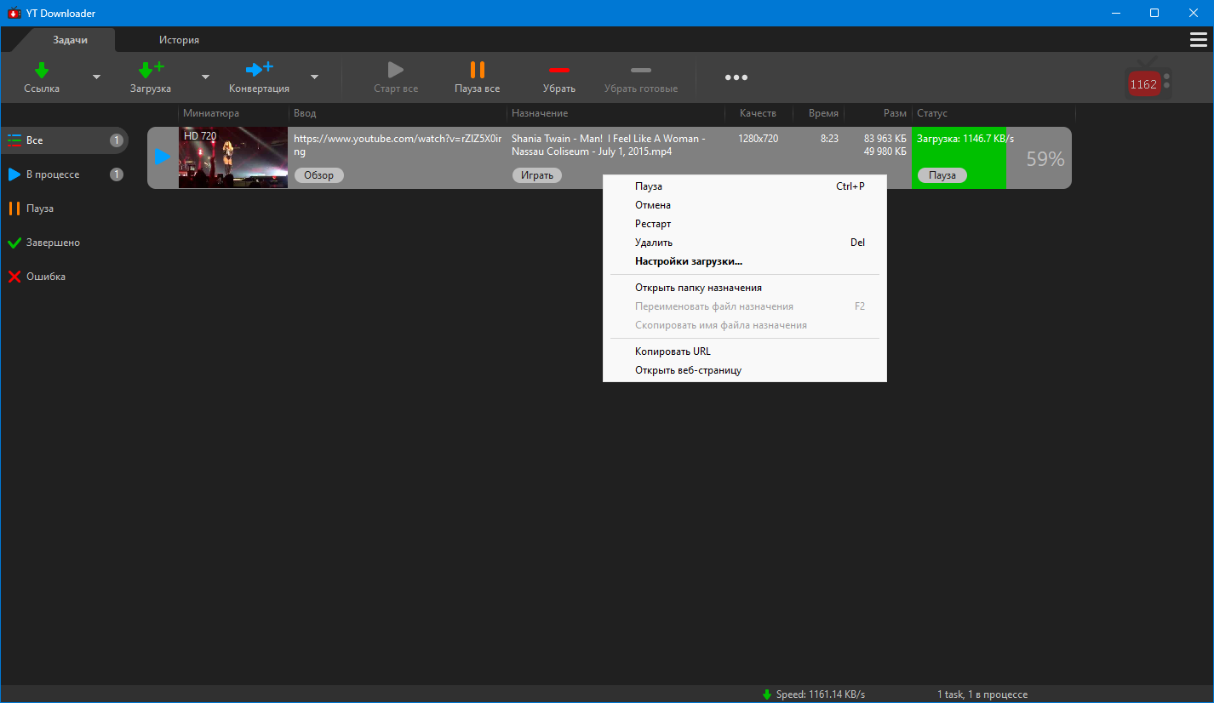Choose Открыть папку назначения in the context menu
This screenshot has height=703, width=1214.
coord(698,288)
